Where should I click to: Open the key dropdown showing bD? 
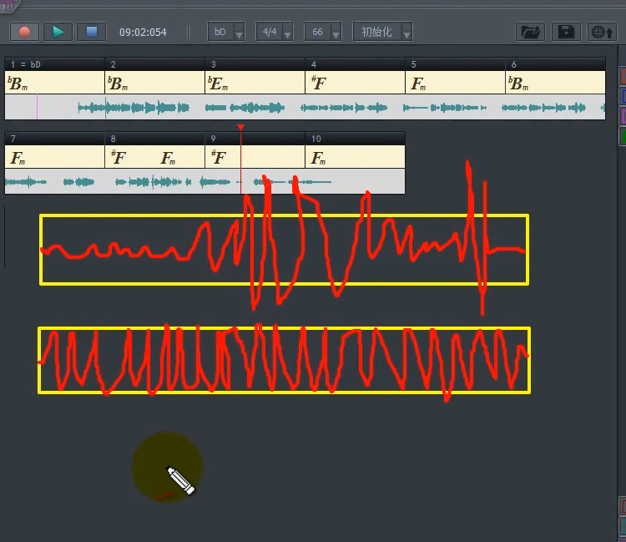pos(226,32)
